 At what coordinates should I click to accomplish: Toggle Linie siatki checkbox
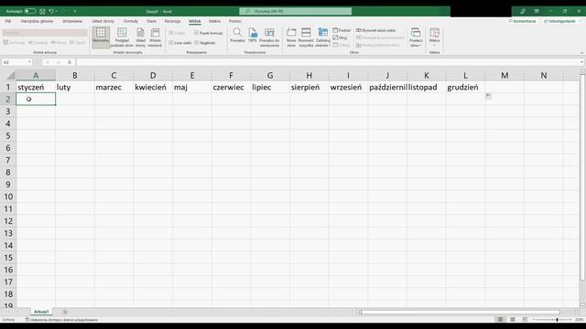171,43
